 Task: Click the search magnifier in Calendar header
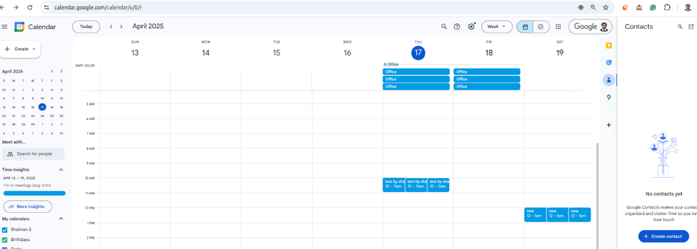point(444,27)
